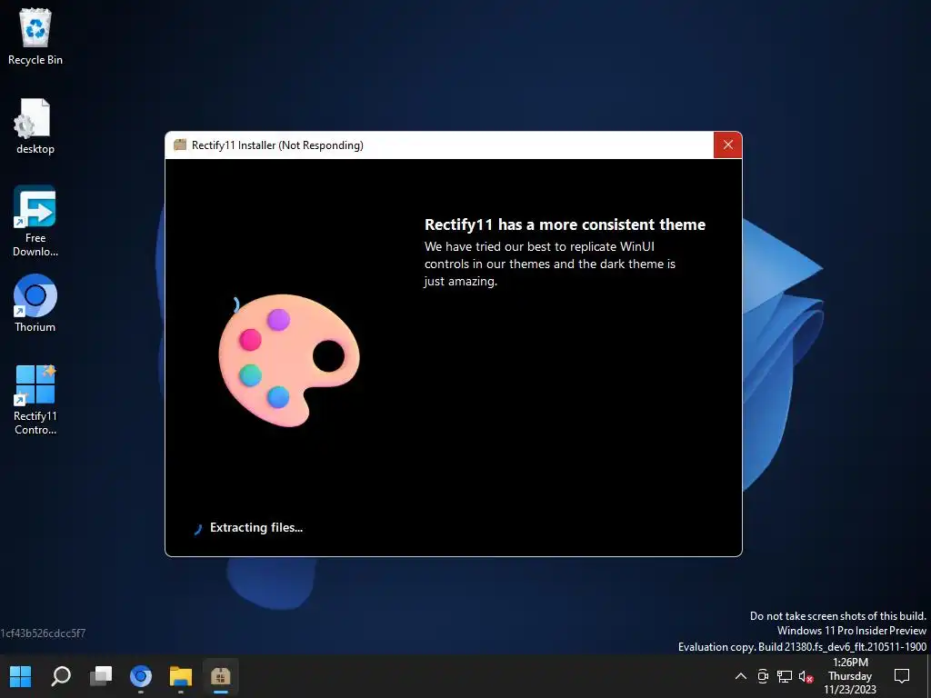Click the Meet Now tray icon
The height and width of the screenshot is (698, 931).
763,676
